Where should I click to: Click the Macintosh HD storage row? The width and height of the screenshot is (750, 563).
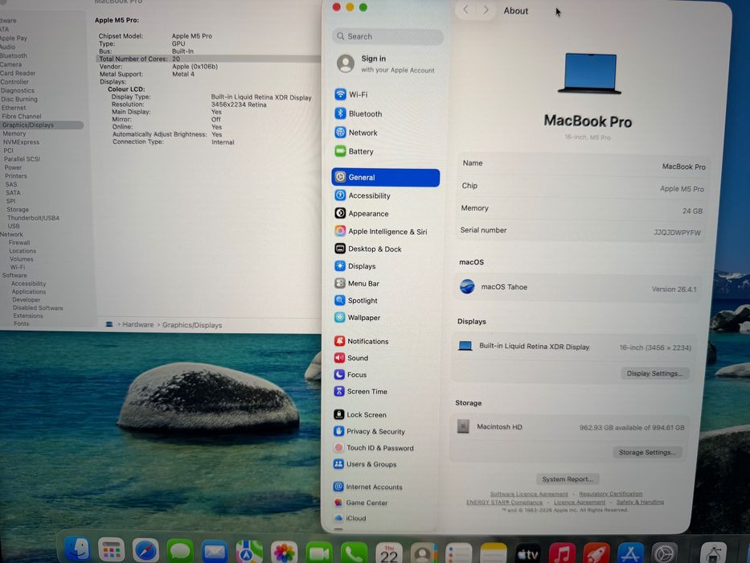570,426
